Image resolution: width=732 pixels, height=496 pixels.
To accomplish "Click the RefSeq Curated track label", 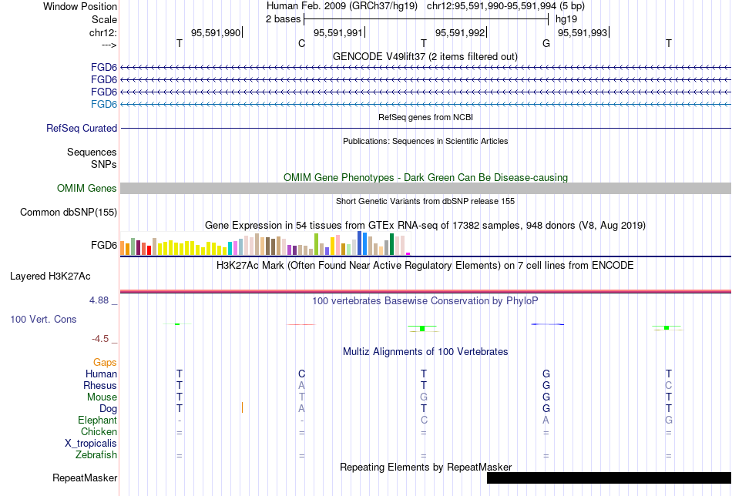I will (81, 128).
